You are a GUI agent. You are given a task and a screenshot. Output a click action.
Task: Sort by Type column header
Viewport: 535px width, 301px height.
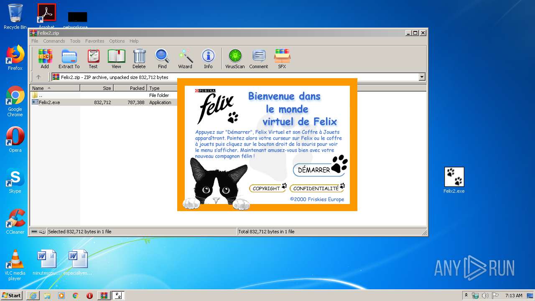tap(162, 88)
